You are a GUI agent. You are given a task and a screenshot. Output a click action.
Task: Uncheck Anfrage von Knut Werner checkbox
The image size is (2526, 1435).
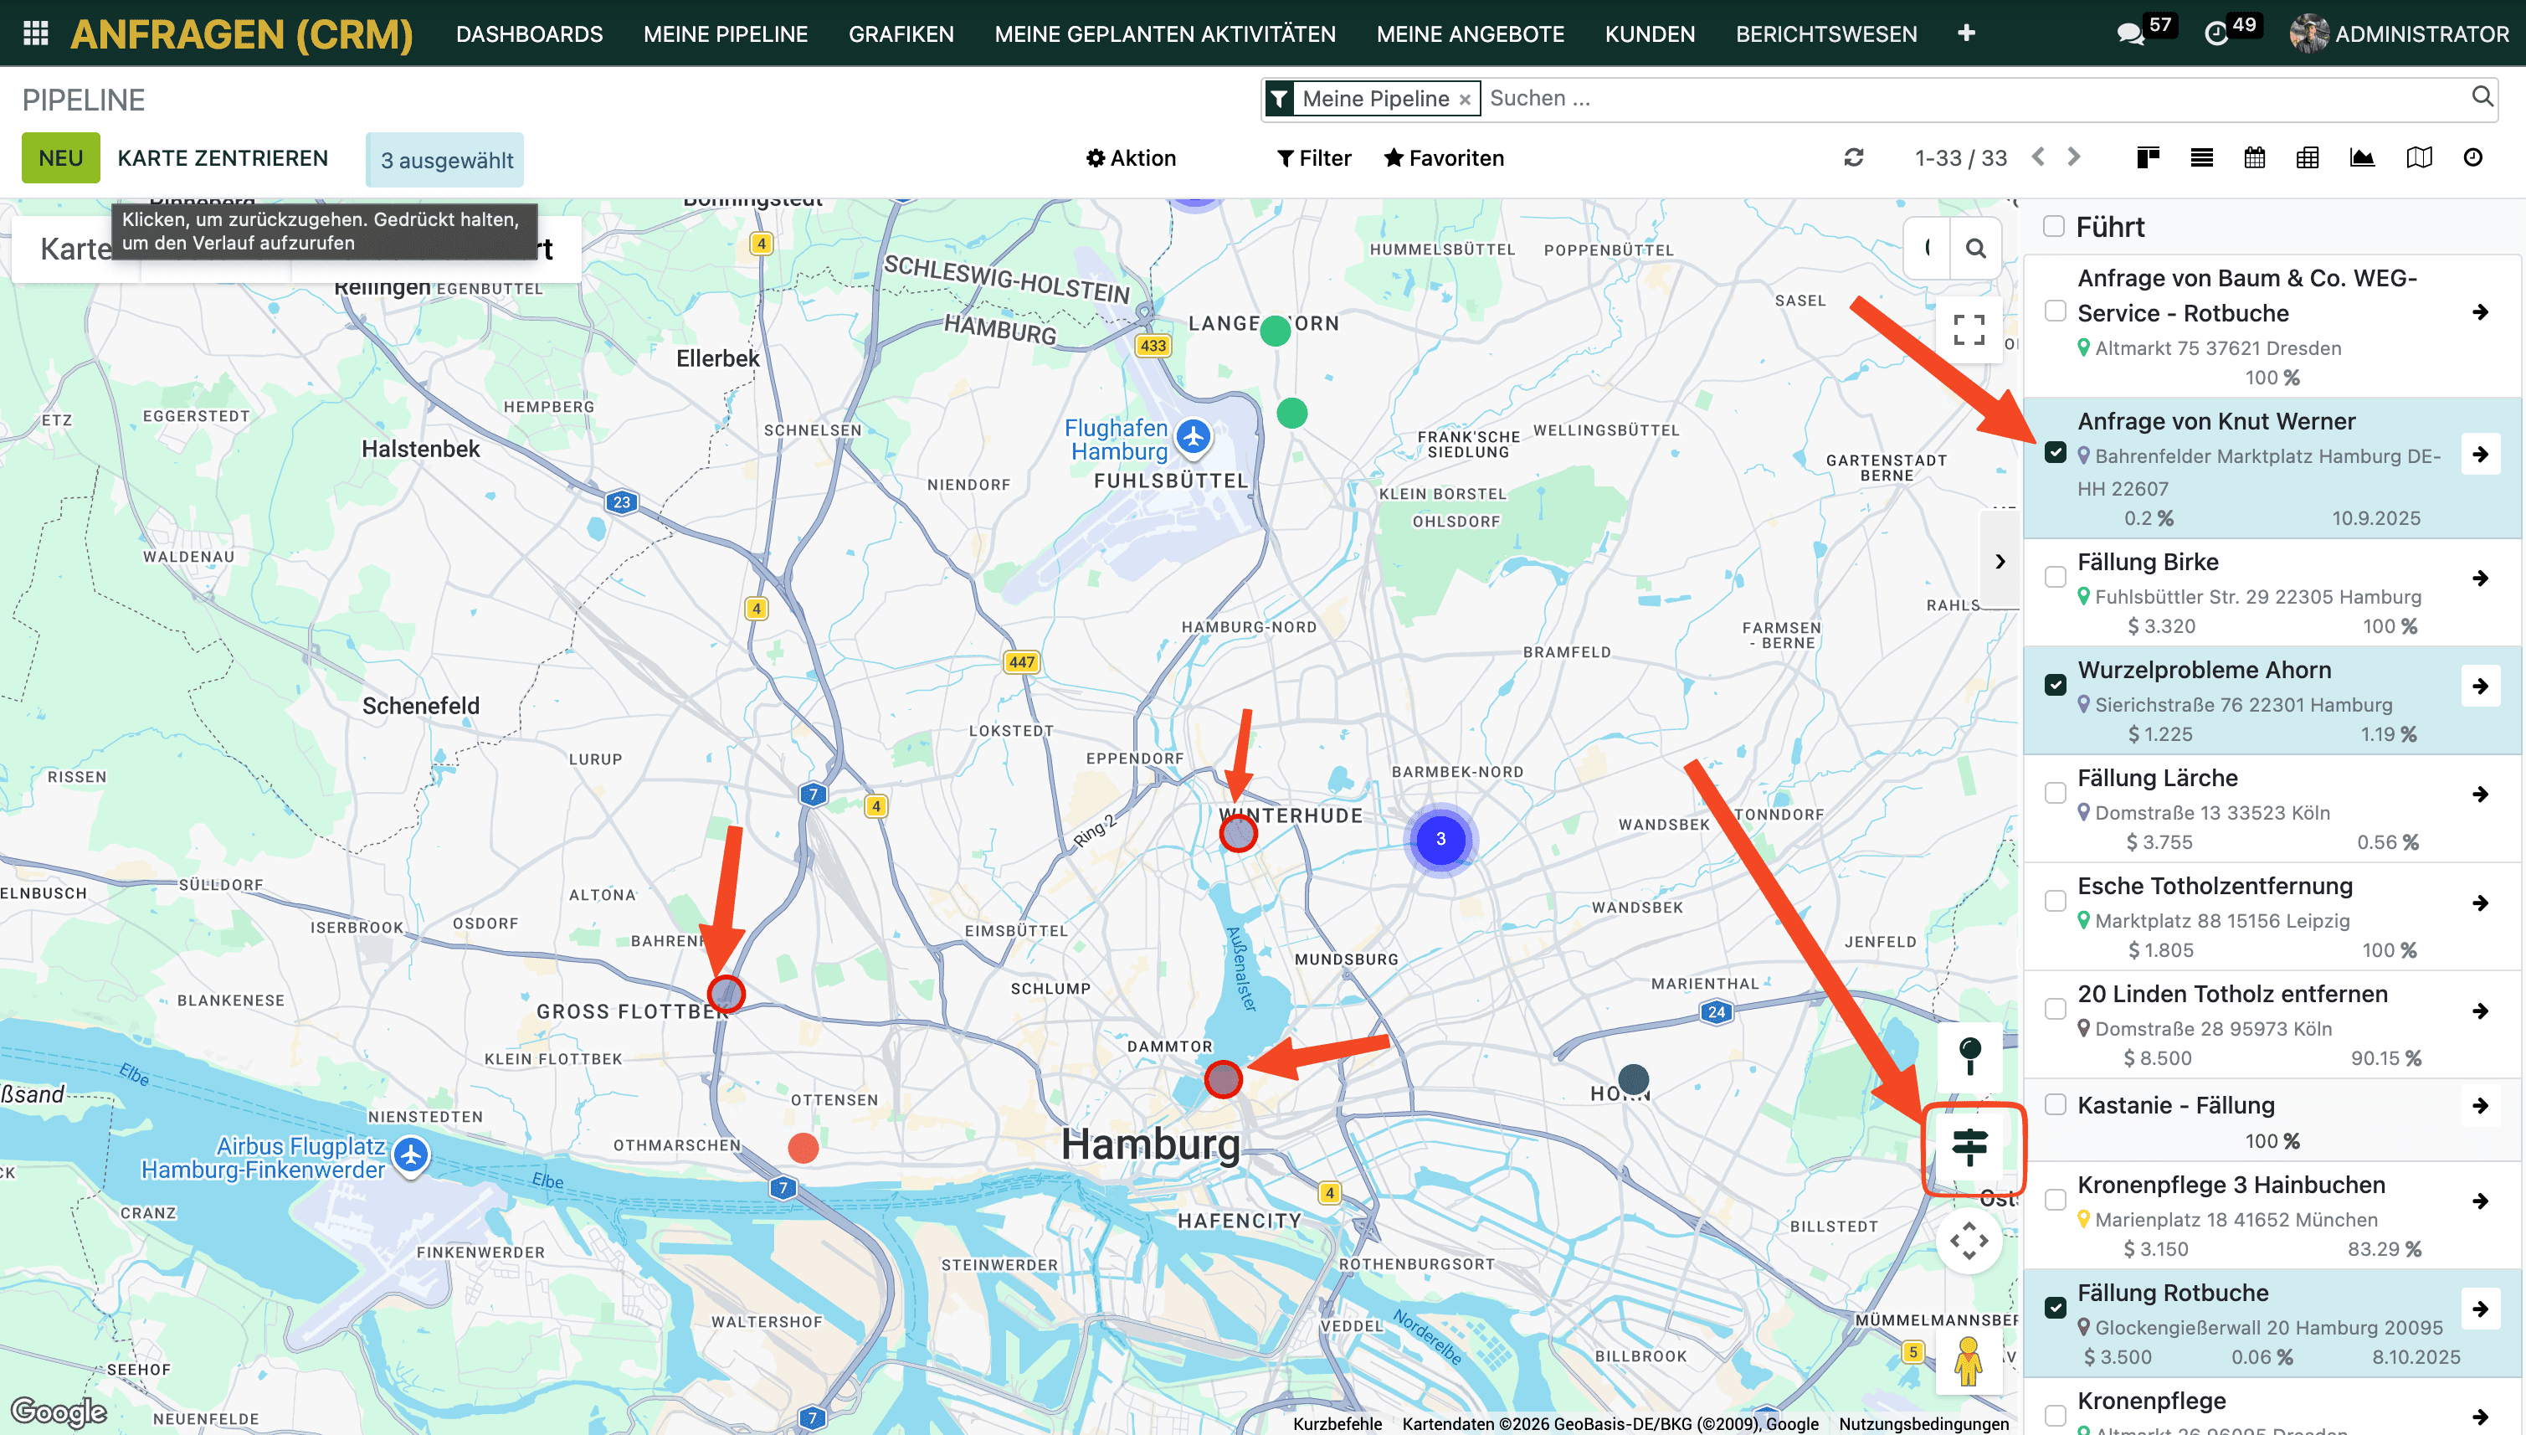[x=2055, y=452]
